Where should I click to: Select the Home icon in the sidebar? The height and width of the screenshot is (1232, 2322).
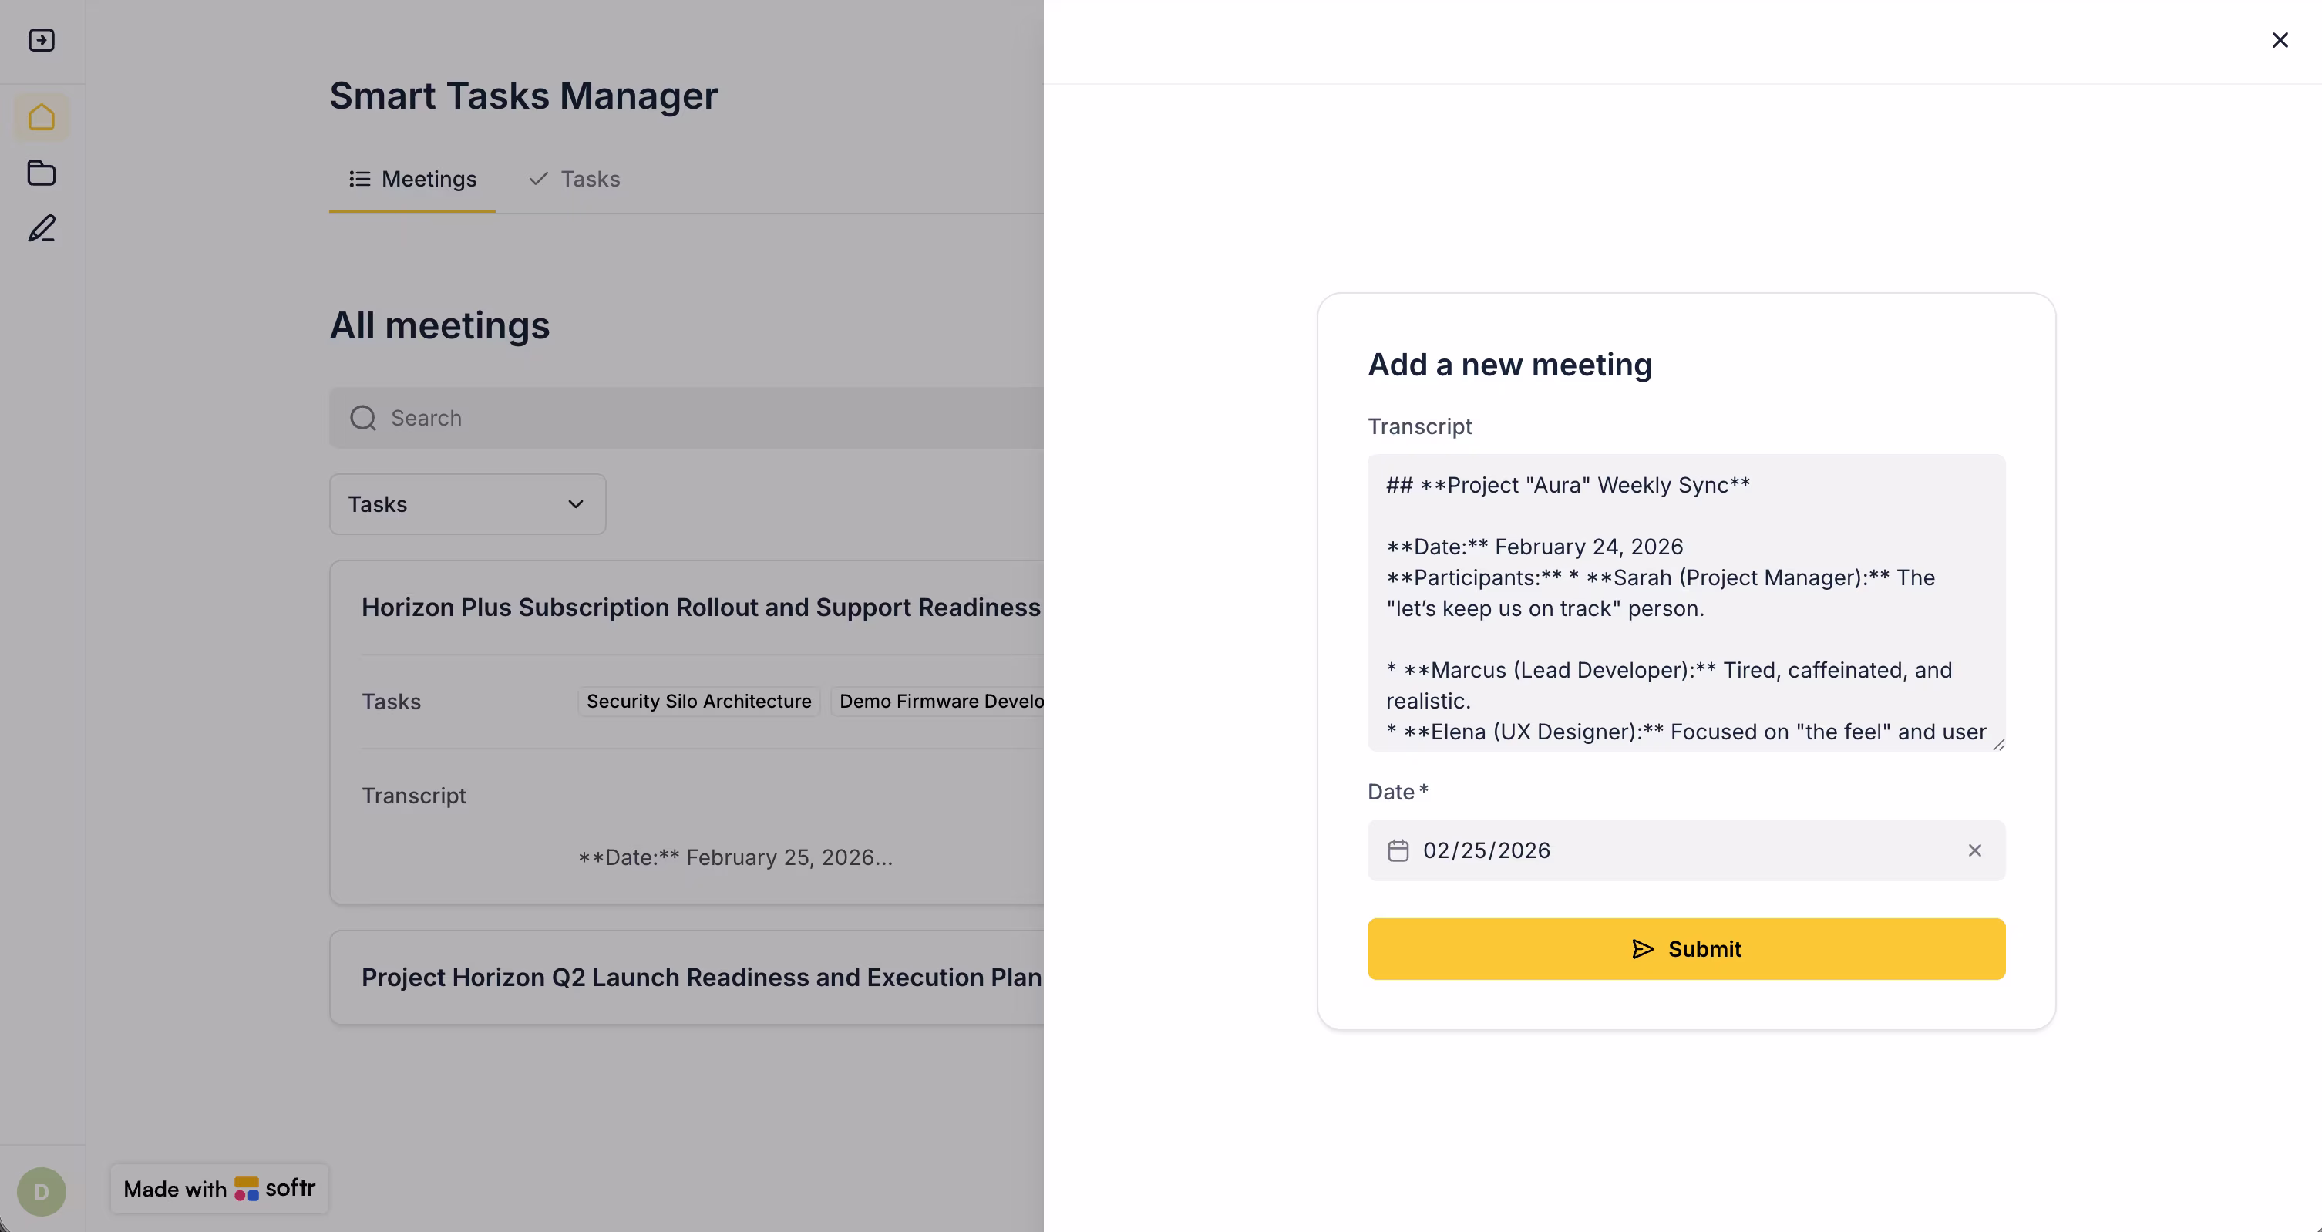tap(42, 117)
